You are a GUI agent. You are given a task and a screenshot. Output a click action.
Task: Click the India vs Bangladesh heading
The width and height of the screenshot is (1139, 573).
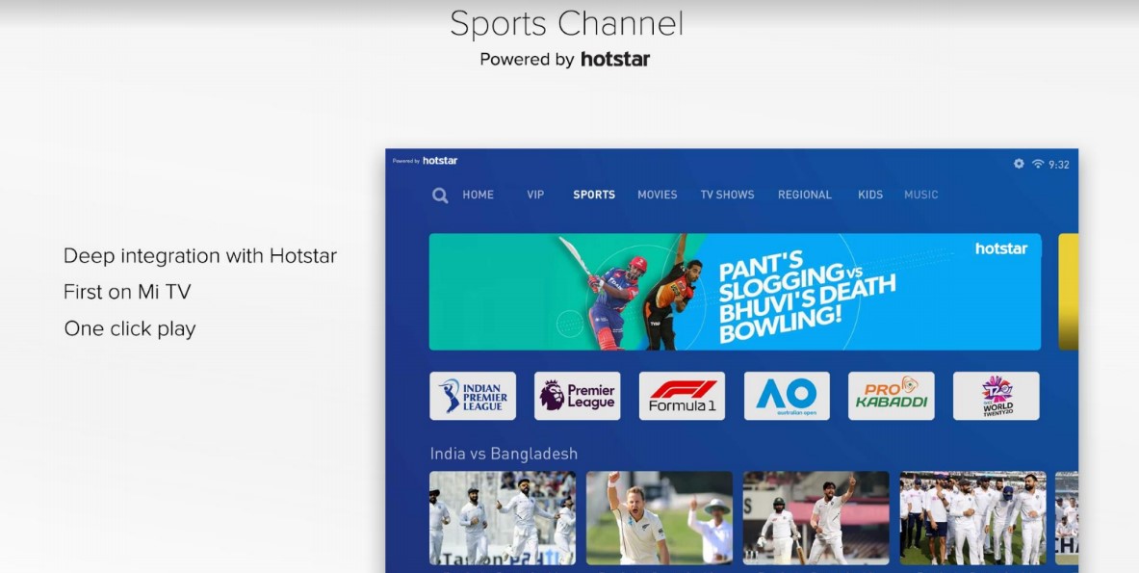[505, 454]
